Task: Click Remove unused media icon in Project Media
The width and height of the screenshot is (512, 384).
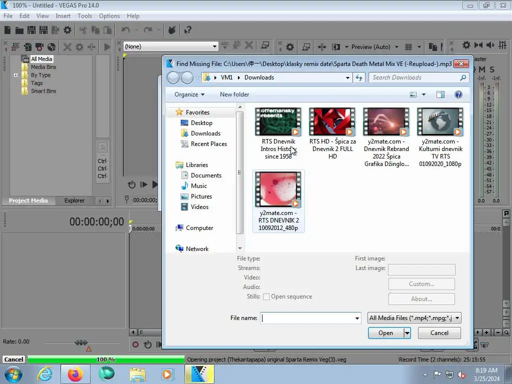Action: coord(15,47)
